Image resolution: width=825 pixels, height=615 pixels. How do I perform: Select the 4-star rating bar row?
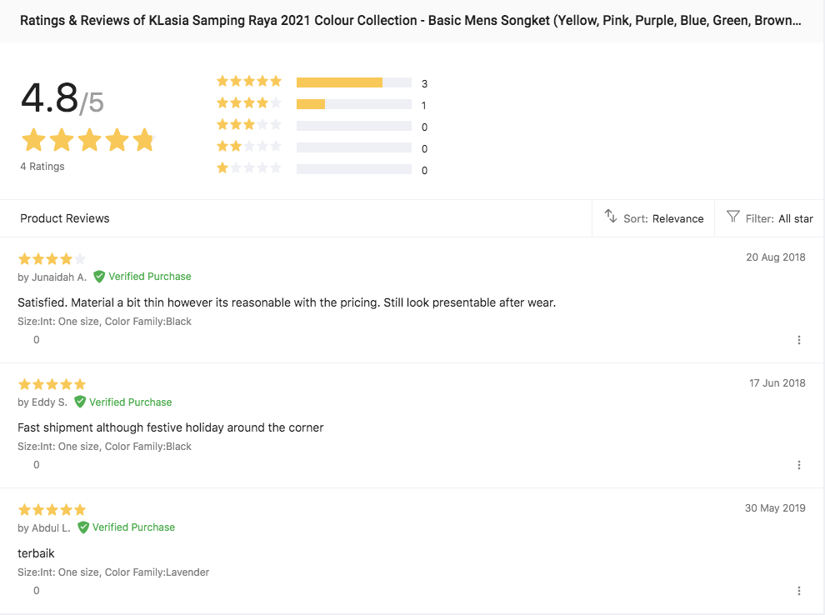click(x=322, y=104)
